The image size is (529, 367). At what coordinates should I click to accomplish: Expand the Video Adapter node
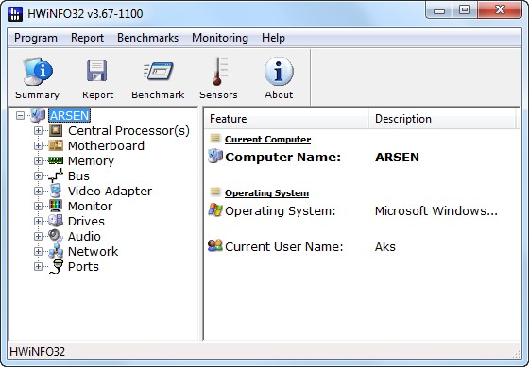[x=38, y=191]
